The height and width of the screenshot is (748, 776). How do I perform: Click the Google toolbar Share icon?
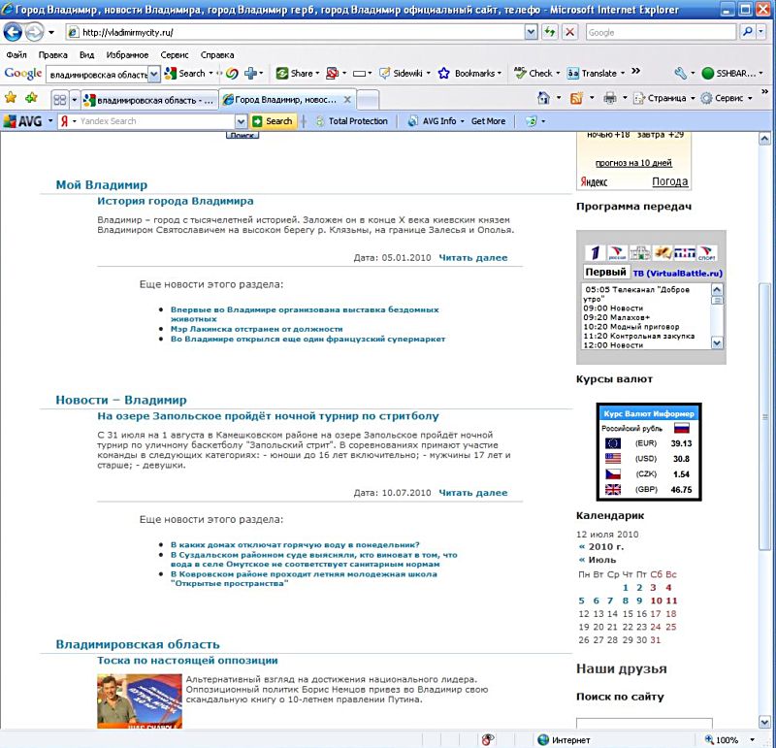point(282,74)
